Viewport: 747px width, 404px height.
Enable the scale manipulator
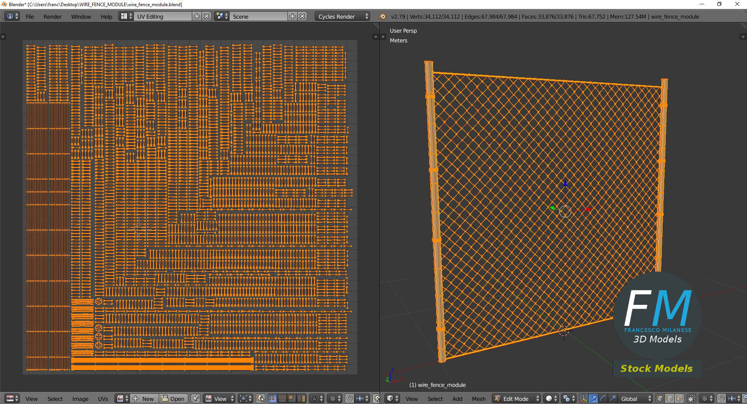coord(613,399)
